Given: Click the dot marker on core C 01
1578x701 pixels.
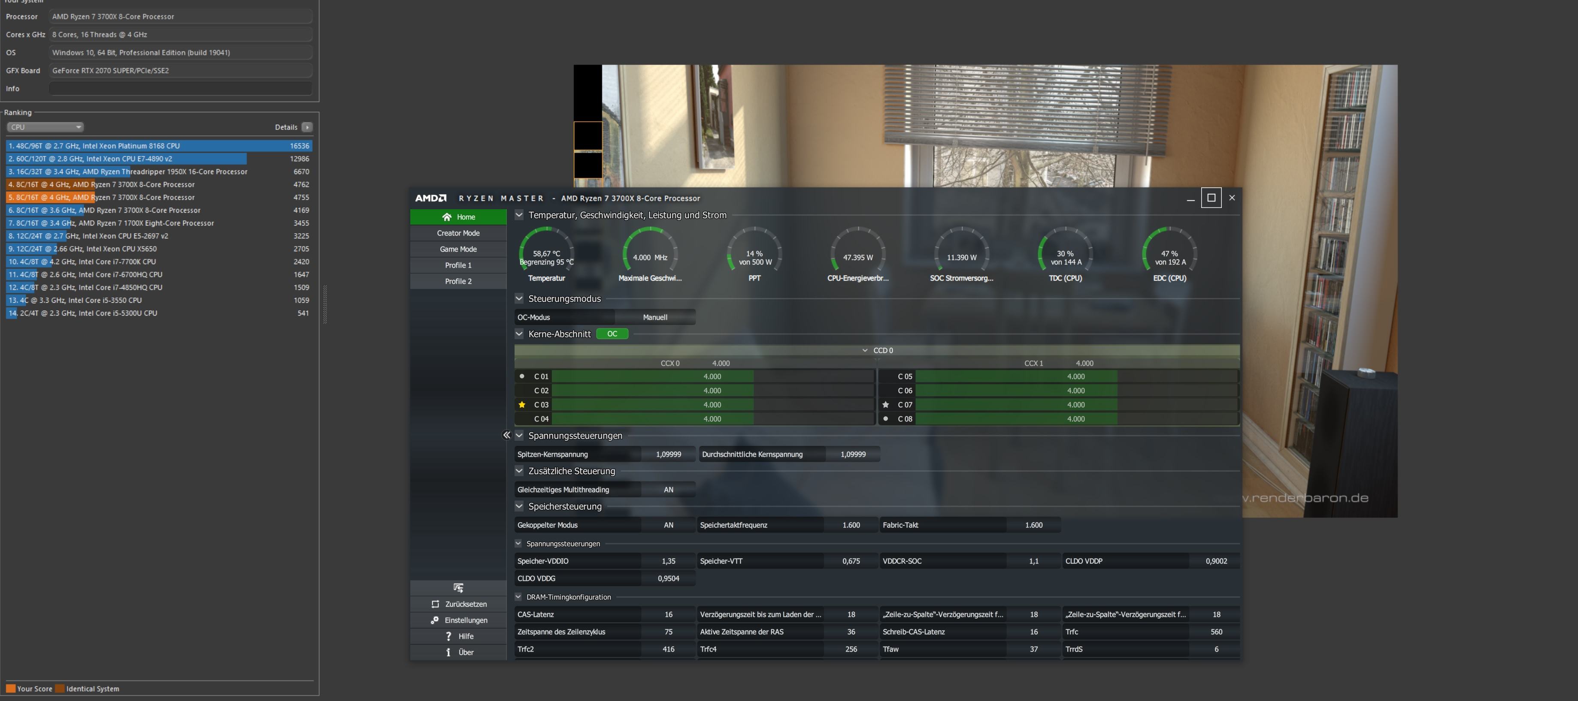Looking at the screenshot, I should point(522,376).
